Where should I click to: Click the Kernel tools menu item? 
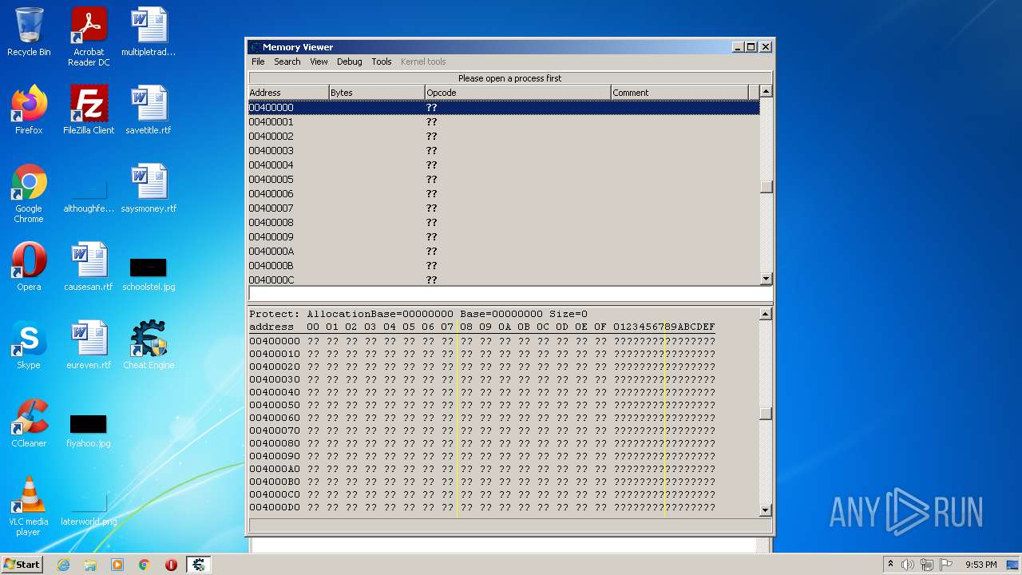423,61
